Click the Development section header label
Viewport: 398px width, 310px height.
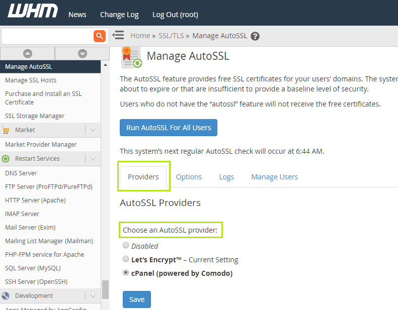coord(34,296)
